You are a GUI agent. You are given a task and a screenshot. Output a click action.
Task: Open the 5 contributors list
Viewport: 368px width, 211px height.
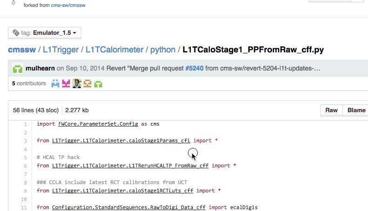(29, 84)
